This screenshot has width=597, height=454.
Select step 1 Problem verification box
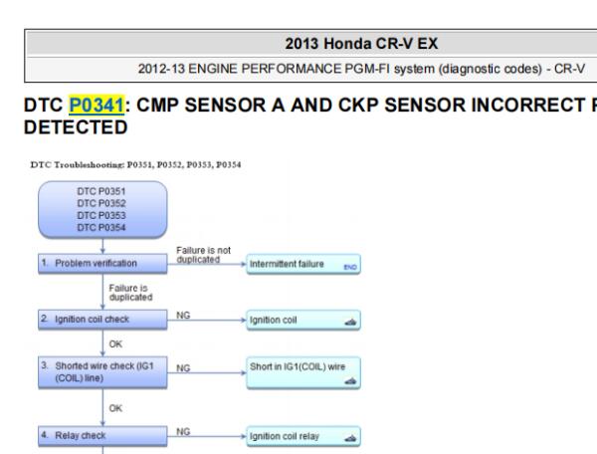(102, 263)
